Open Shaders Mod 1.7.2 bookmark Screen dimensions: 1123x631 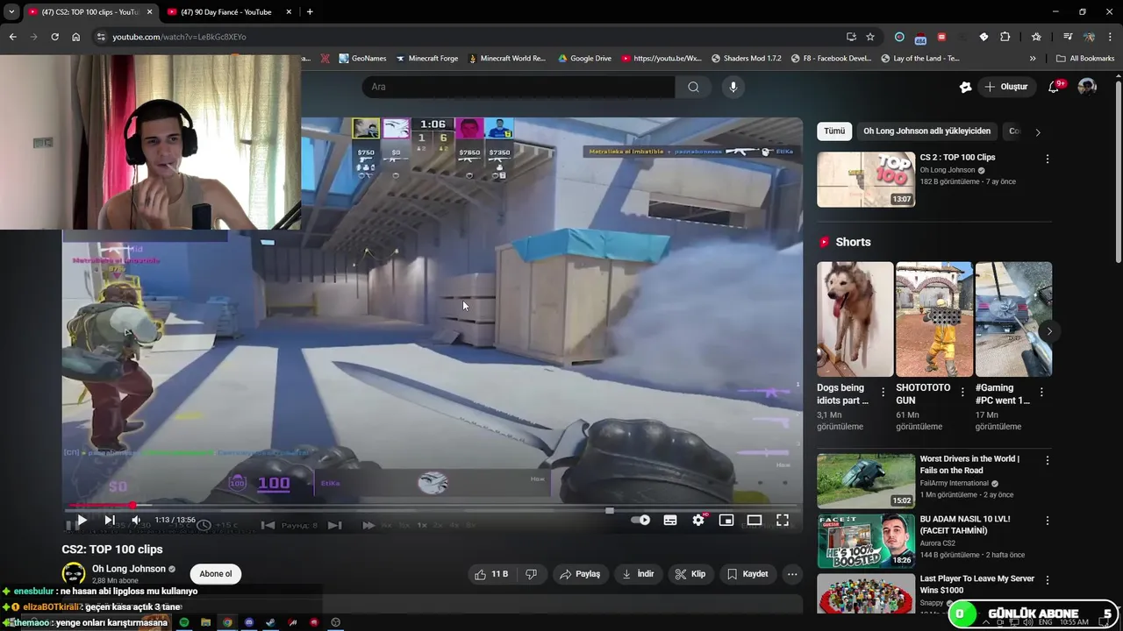point(746,59)
